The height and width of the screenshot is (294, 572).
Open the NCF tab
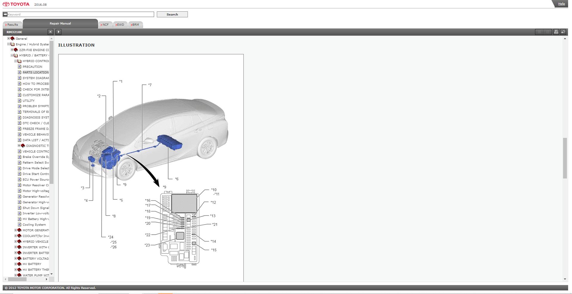point(105,25)
